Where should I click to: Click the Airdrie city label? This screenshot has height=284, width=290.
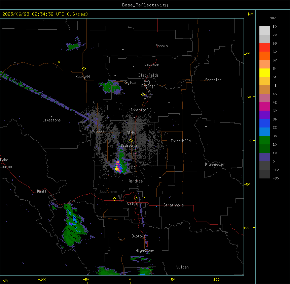coord(136,181)
